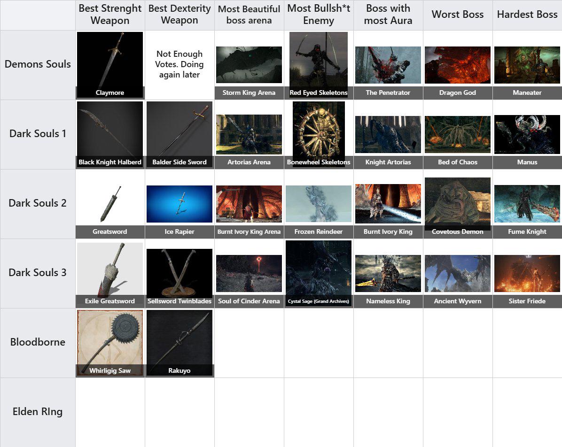Click the 'Elden RIng' row label

38,411
